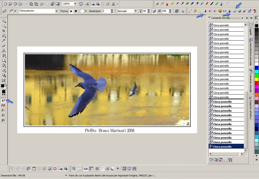Image resolution: width=259 pixels, height=179 pixels.
Task: Select the Zoom magnifier tool
Action: (x=4, y=36)
